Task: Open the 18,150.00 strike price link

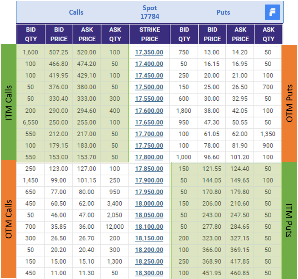Action: tap(149, 238)
